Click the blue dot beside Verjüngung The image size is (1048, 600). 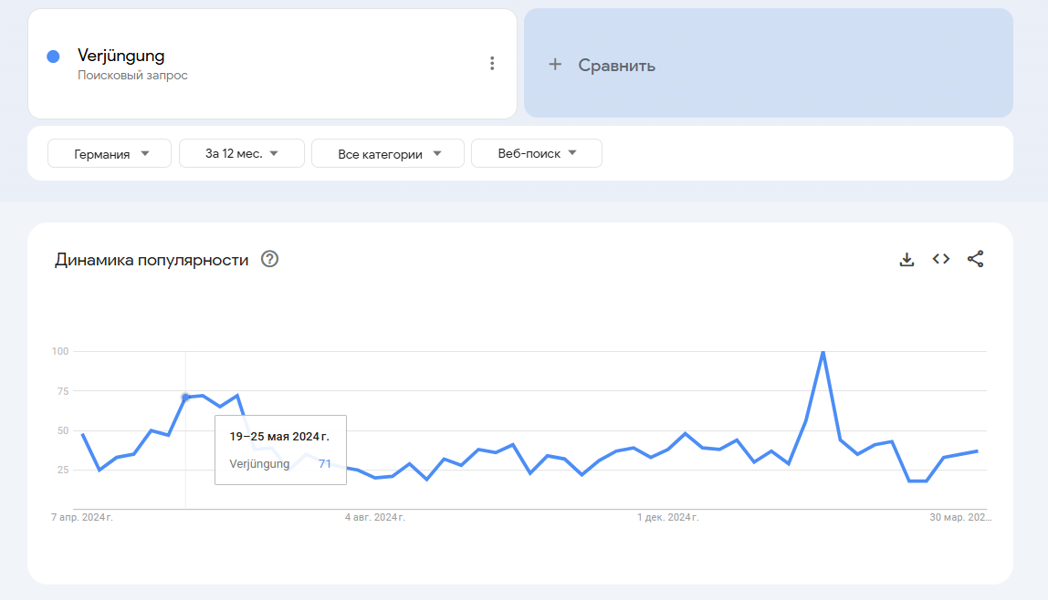pos(54,57)
